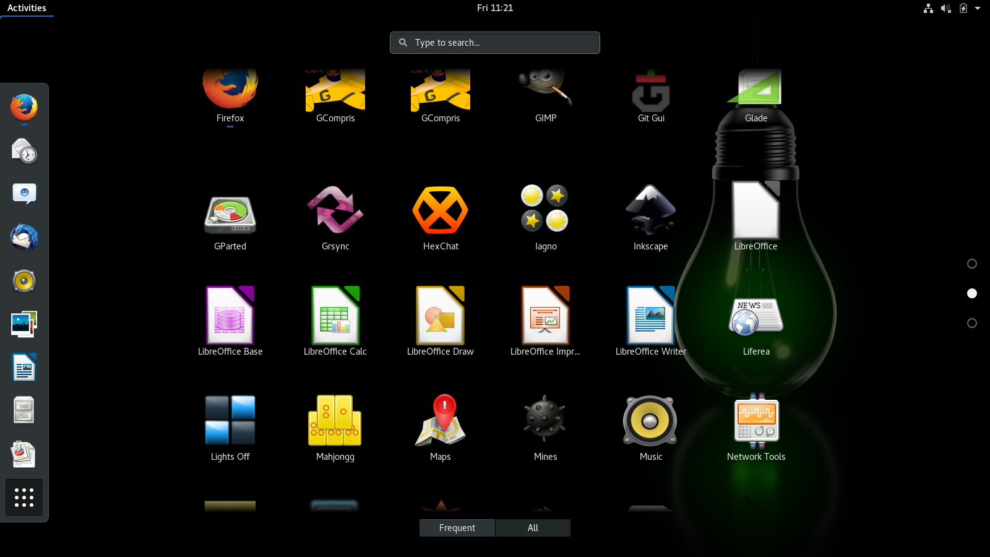Switch to the Frequent apps tab

[x=457, y=528]
